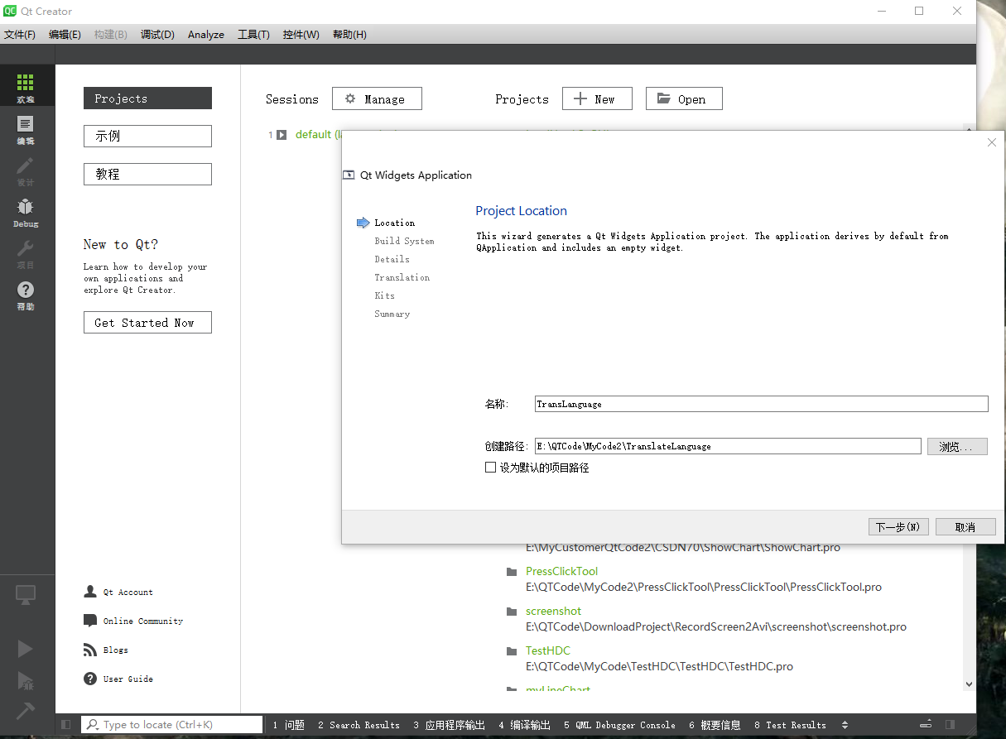The width and height of the screenshot is (1006, 739).
Task: Click the Manage sessions button
Action: [377, 98]
